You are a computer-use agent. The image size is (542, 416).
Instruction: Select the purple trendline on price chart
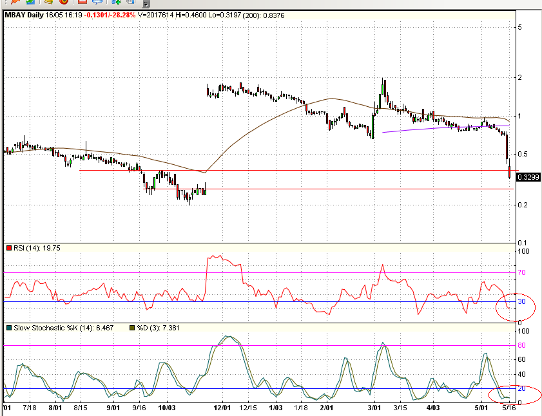point(419,129)
